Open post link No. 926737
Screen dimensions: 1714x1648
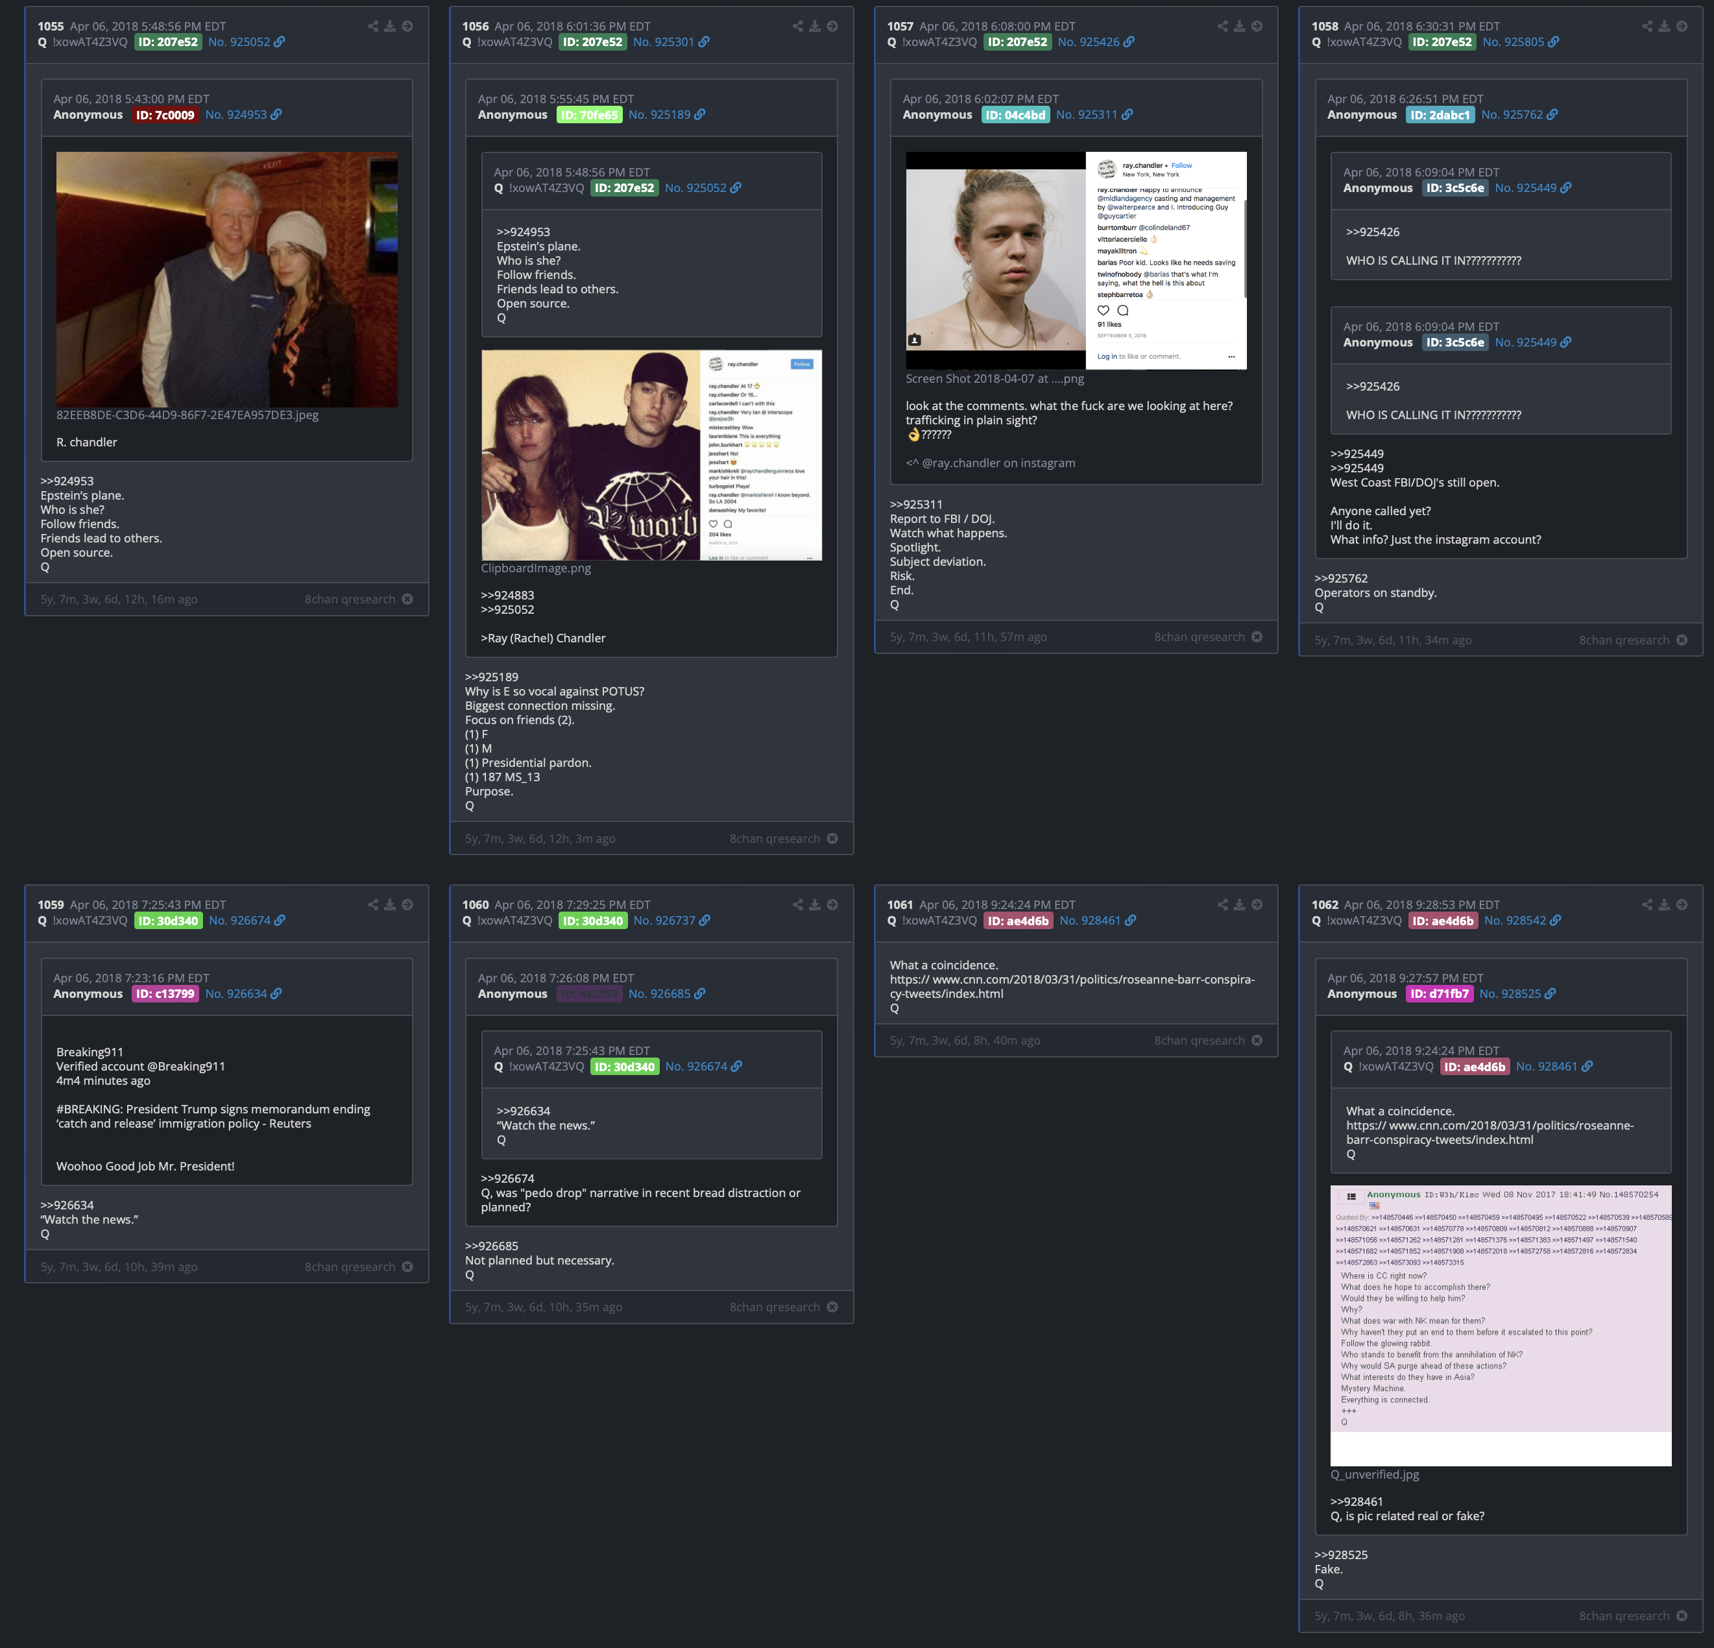(664, 920)
